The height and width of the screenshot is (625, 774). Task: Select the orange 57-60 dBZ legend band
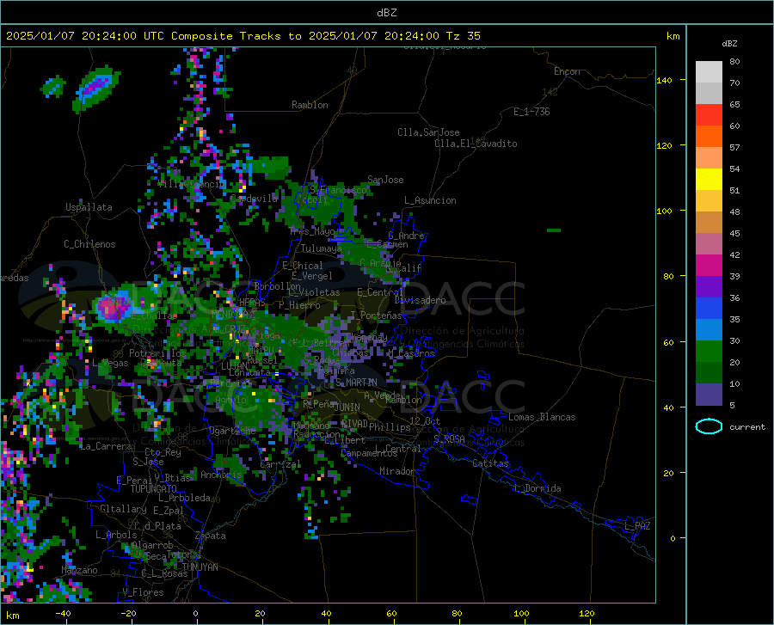pos(709,137)
